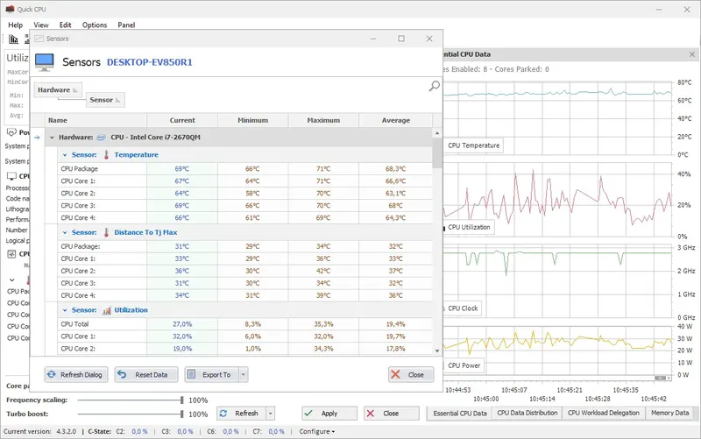Click the bar chart icon next to Utilization
The height and width of the screenshot is (439, 701).
pos(106,310)
